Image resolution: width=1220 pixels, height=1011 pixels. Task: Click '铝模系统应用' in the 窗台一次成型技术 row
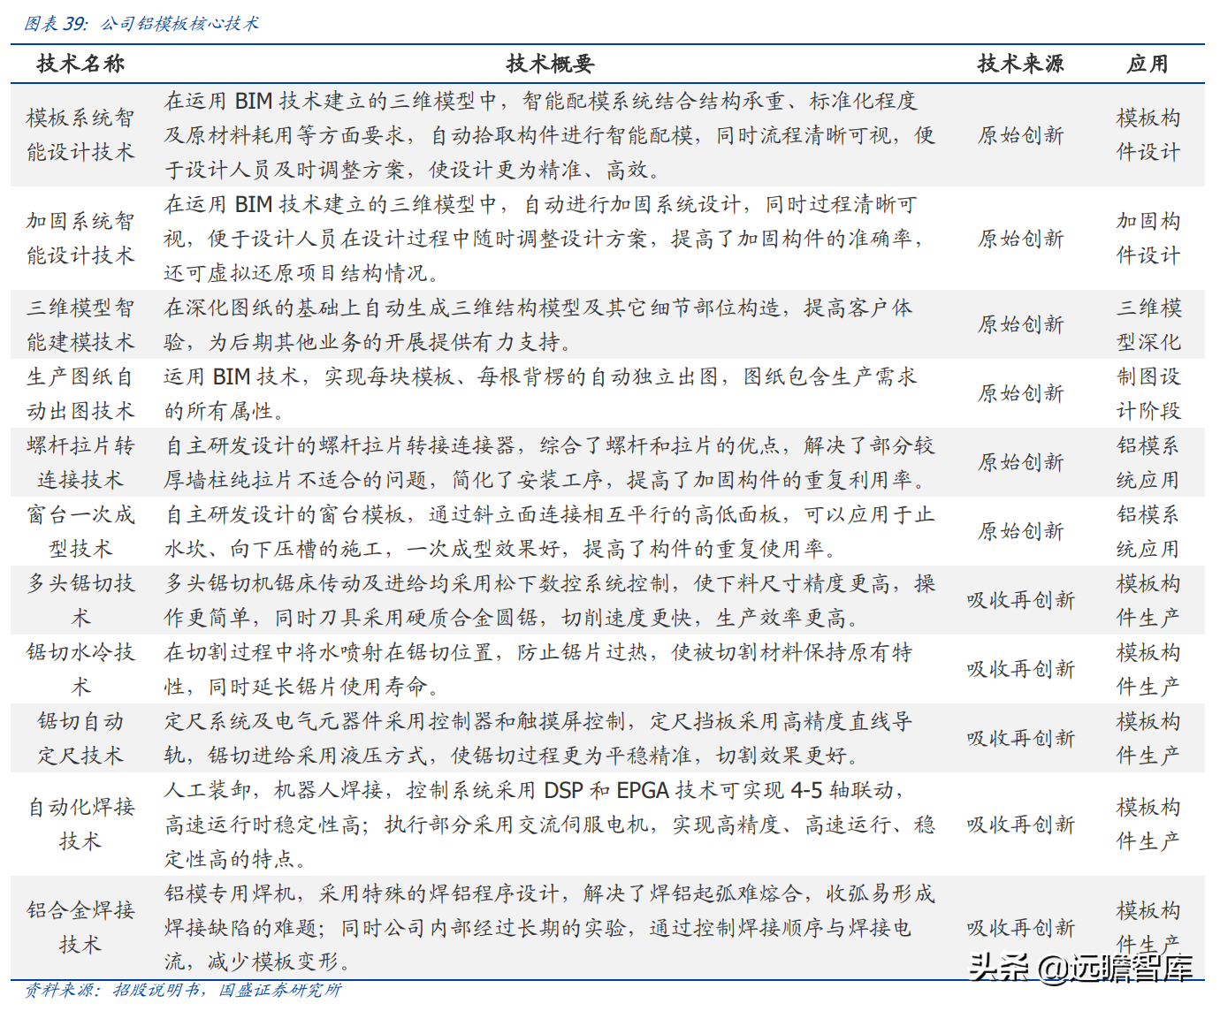point(1148,531)
